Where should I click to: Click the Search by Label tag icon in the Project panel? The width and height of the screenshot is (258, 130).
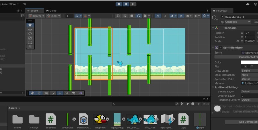[187, 104]
